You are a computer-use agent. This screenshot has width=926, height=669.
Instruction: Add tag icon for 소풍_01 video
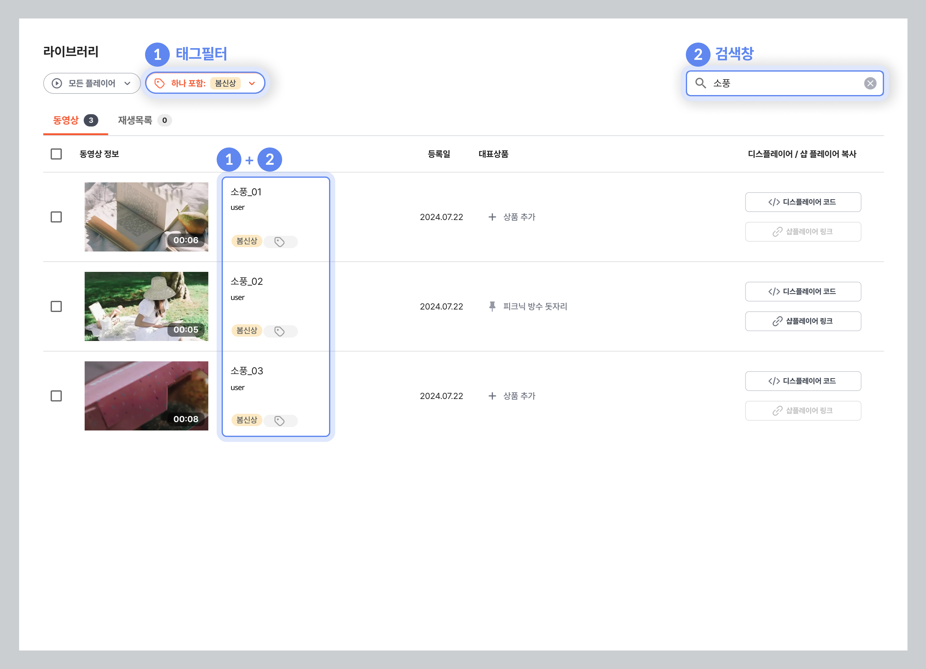280,242
